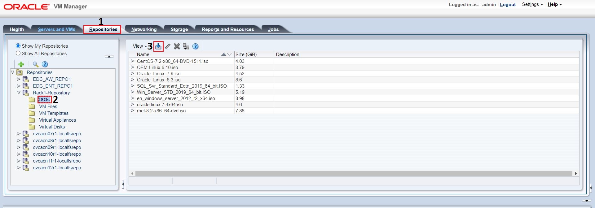Click the Delete X icon
595x208 pixels.
point(177,46)
